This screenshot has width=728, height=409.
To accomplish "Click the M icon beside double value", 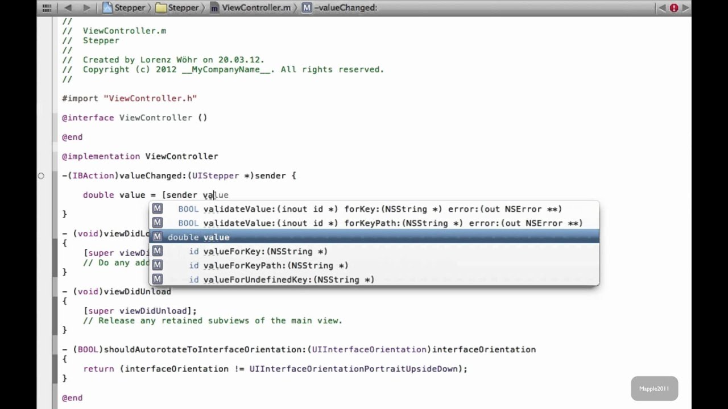I will click(158, 237).
